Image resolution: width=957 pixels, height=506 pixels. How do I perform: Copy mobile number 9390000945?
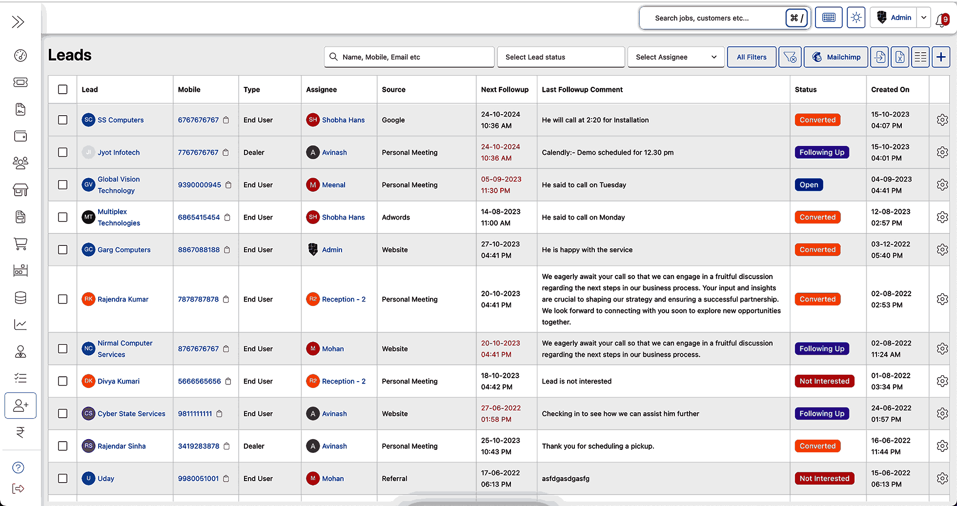[228, 185]
